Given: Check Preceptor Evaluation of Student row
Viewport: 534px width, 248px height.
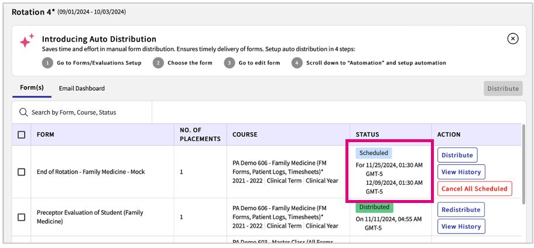Looking at the screenshot, I should click(x=22, y=217).
